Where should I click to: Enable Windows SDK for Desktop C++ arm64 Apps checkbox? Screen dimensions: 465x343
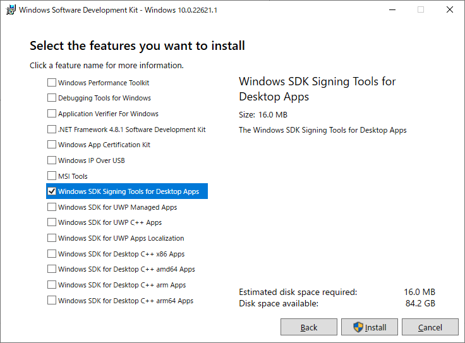(52, 300)
